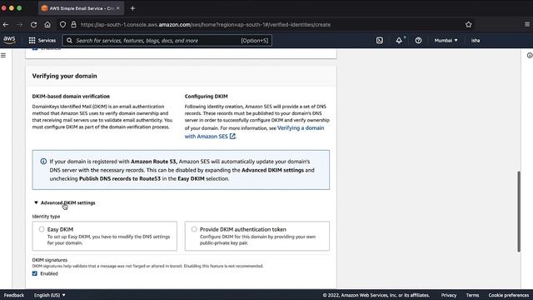Click the 'Identity type' label
Image resolution: width=533 pixels, height=300 pixels.
(x=46, y=217)
